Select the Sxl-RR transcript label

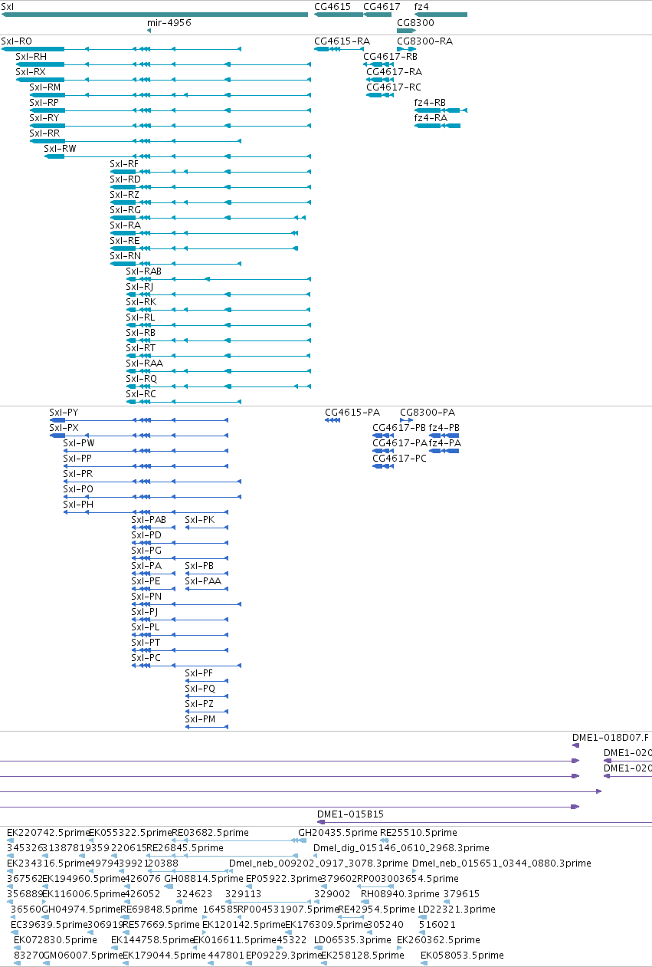pos(44,133)
